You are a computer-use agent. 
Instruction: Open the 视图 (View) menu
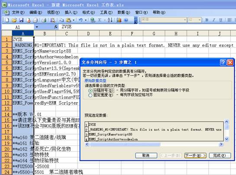53,13
